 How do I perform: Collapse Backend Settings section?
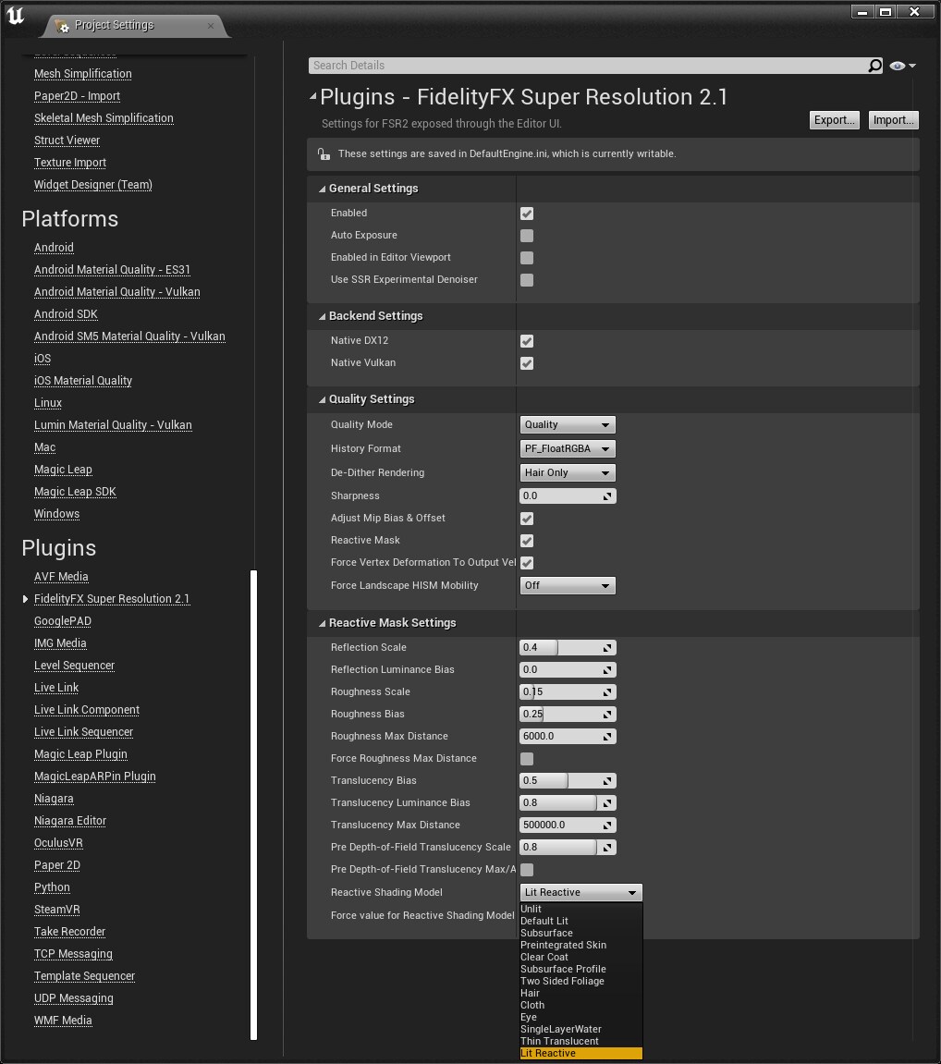click(x=323, y=317)
